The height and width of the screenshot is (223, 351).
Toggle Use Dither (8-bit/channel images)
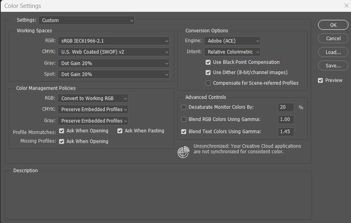(x=208, y=72)
